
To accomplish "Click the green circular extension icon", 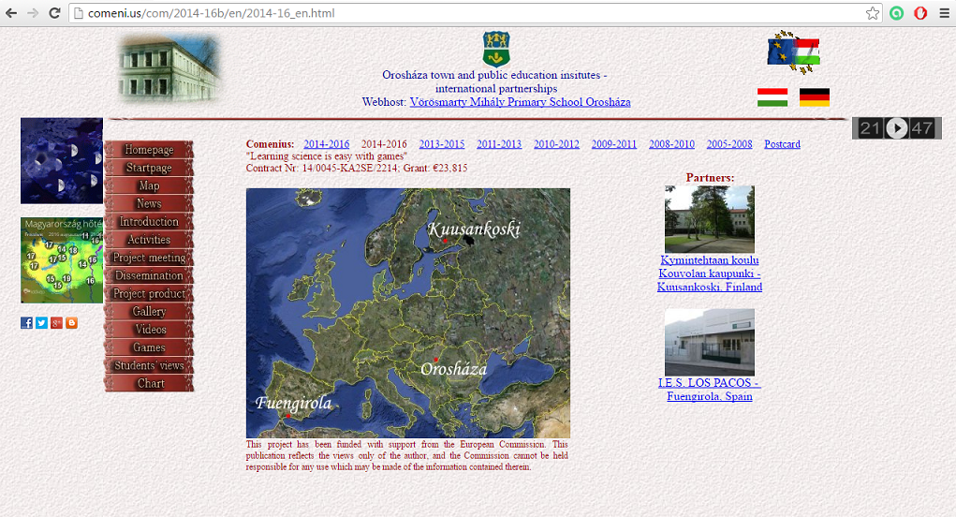I will coord(896,13).
